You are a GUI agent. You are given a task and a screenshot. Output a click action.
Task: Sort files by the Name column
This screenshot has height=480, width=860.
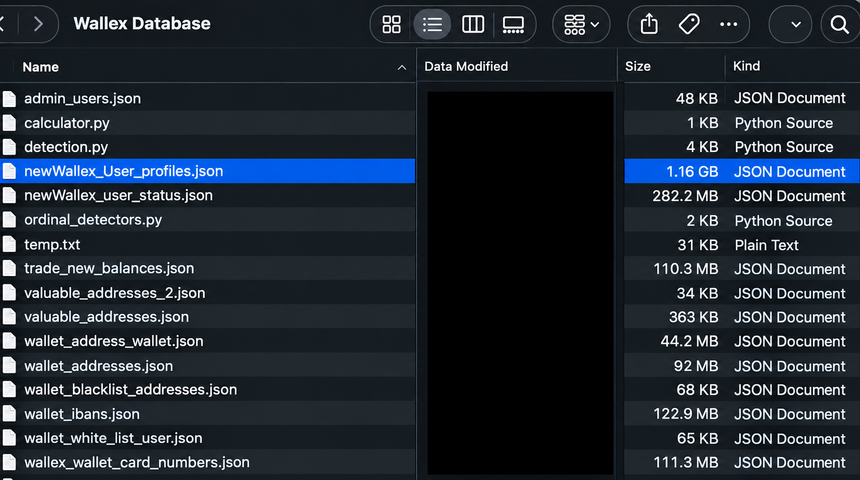coord(40,67)
